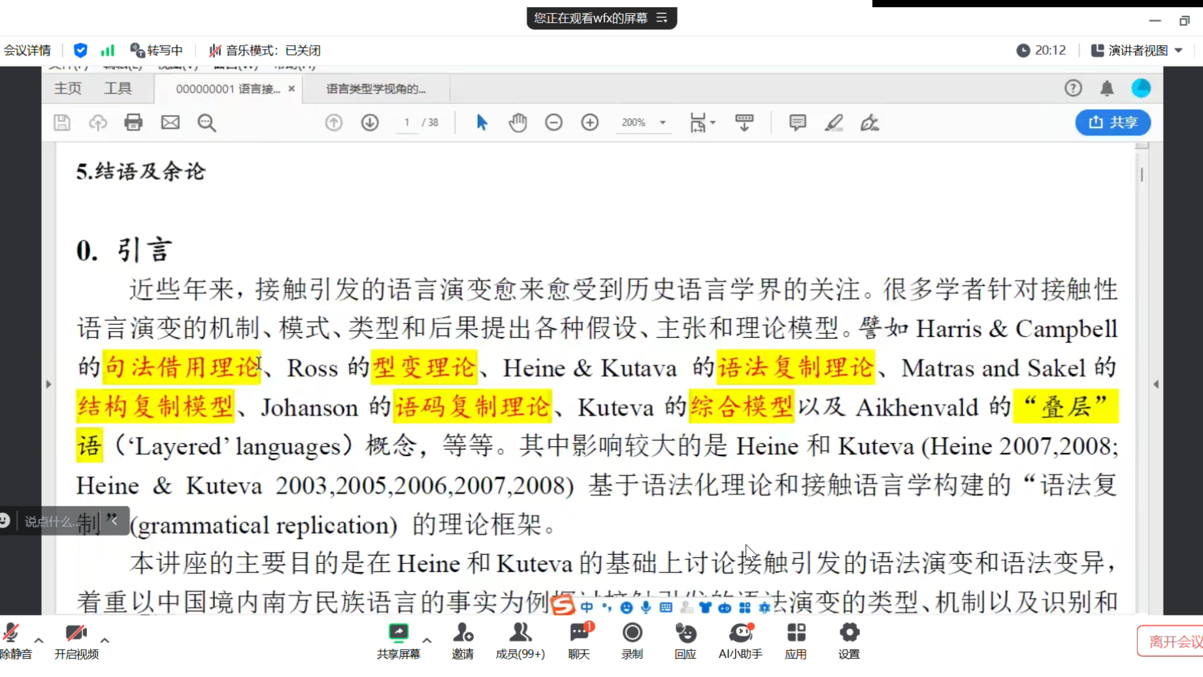Click the document vertical scrollbar thumb
This screenshot has height=677, width=1203.
pyautogui.click(x=1142, y=174)
